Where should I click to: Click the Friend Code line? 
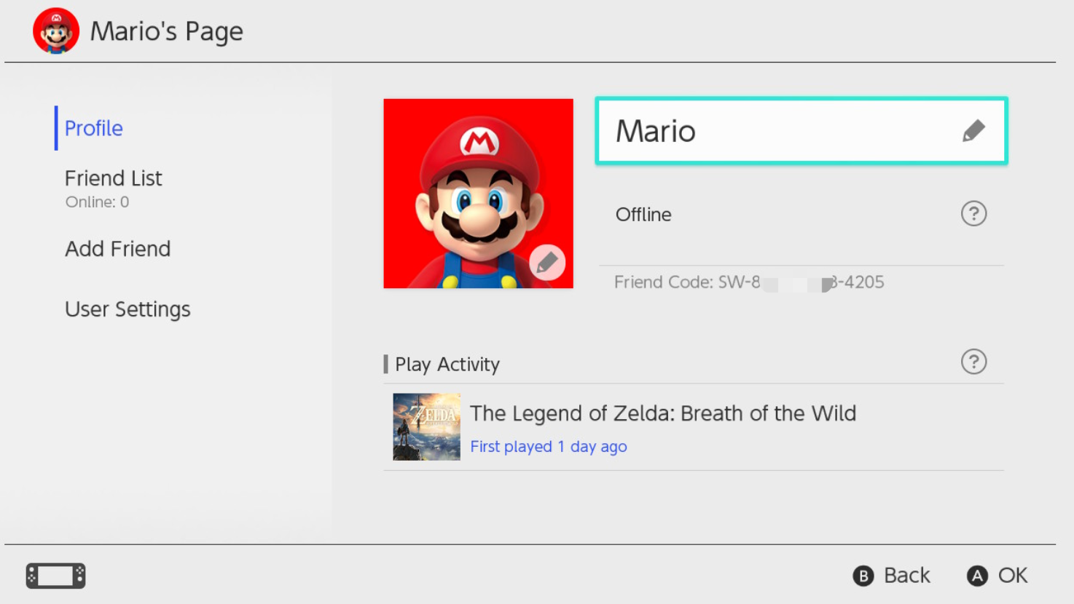coord(748,282)
